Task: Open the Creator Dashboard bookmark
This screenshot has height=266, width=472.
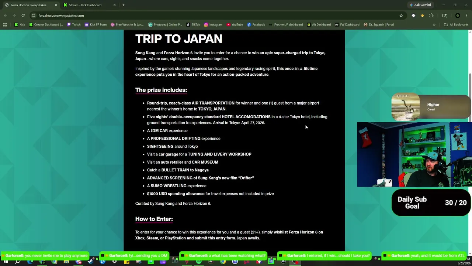Action: [46, 25]
